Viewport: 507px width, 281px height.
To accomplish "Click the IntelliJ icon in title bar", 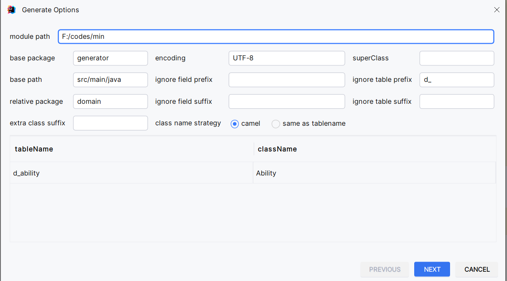I will [x=12, y=10].
